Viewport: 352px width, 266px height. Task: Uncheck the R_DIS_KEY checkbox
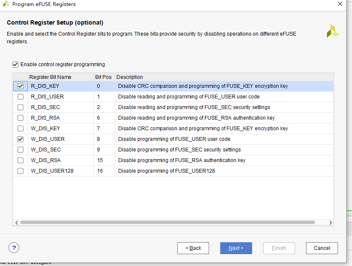click(20, 86)
